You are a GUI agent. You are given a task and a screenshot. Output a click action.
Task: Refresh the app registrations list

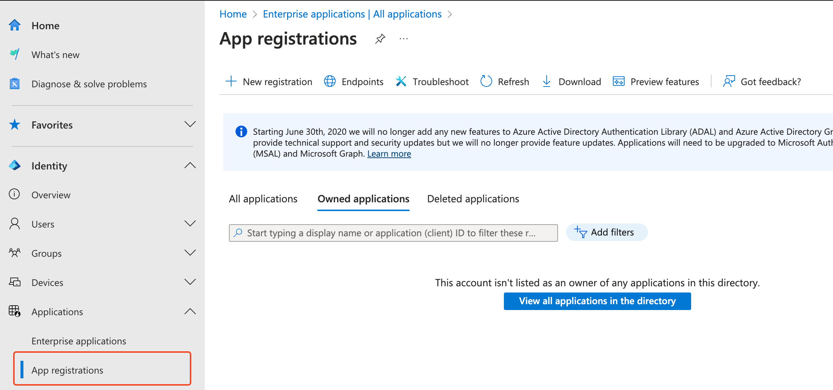click(x=505, y=81)
